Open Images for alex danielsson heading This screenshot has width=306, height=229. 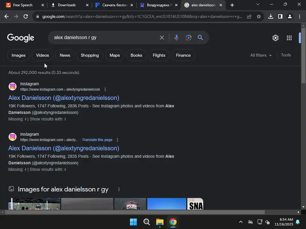coord(63,189)
